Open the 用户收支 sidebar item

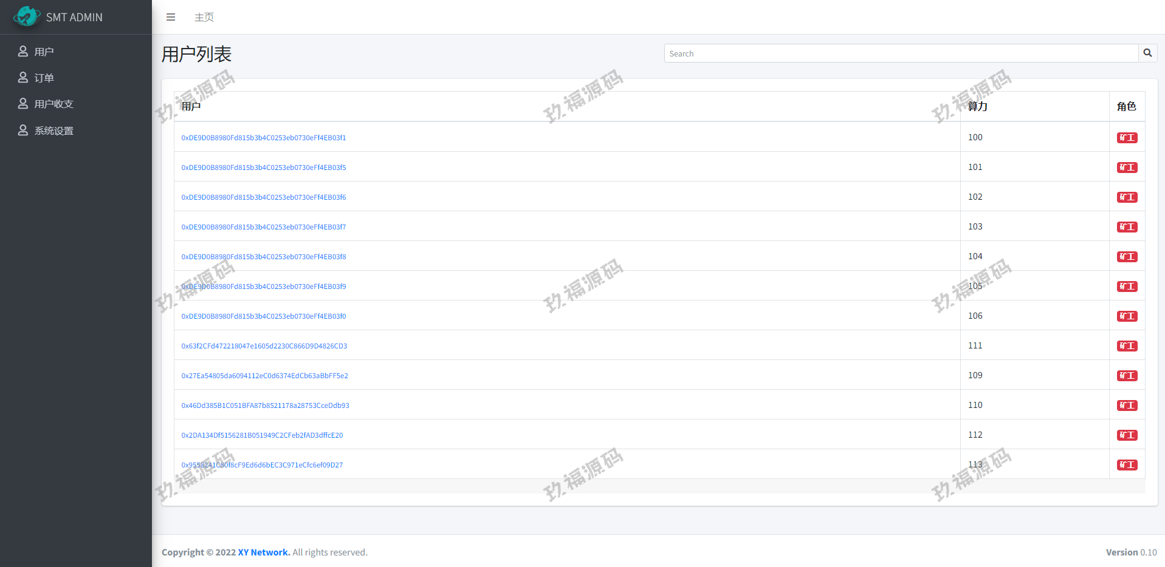[x=53, y=104]
